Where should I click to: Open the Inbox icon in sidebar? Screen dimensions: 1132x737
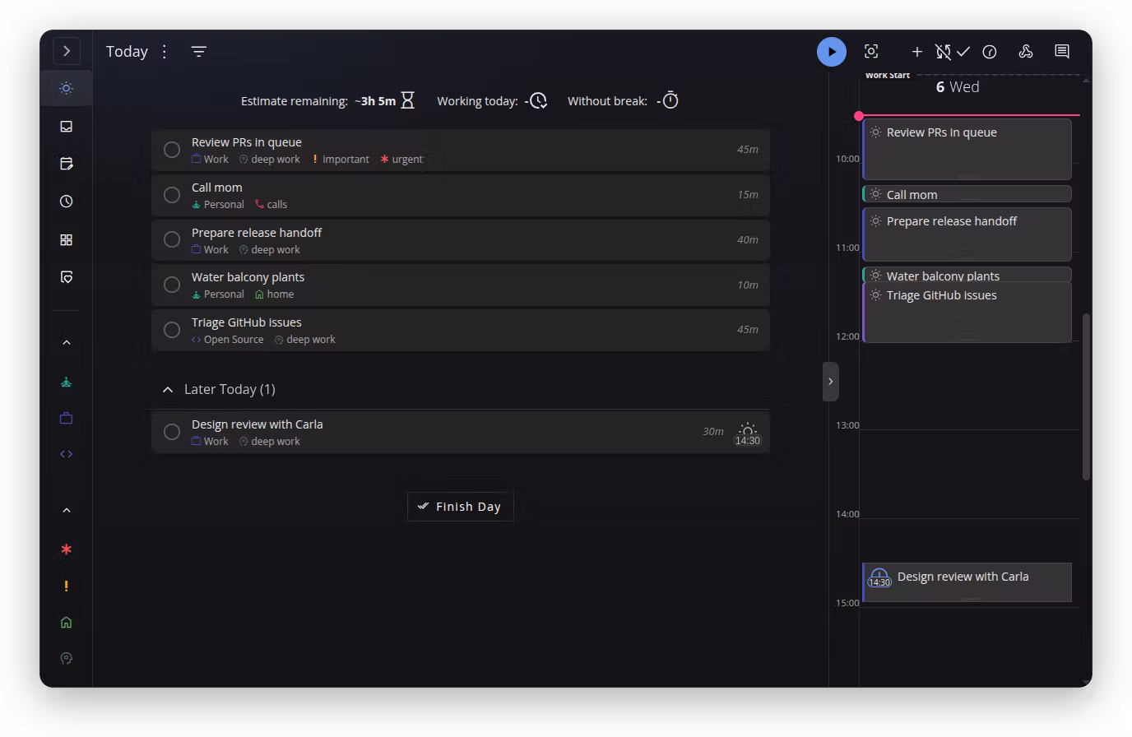click(x=67, y=127)
